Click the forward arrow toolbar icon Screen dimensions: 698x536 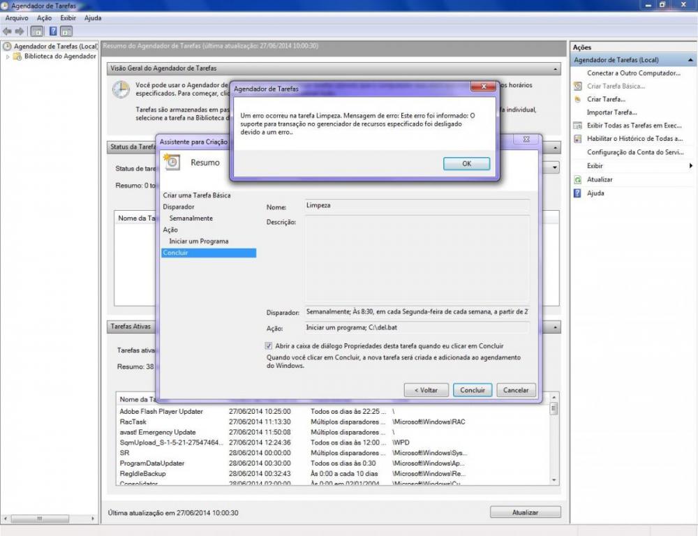[x=20, y=31]
